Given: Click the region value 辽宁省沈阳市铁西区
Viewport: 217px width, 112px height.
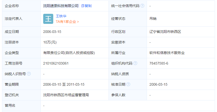Looking at the screenshot, I should [x=165, y=32].
